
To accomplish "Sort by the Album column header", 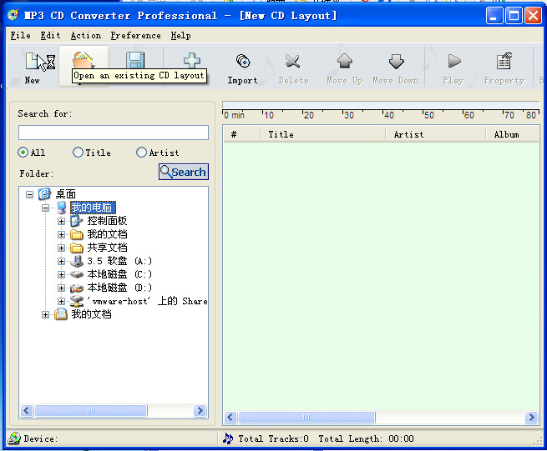I will (x=513, y=134).
